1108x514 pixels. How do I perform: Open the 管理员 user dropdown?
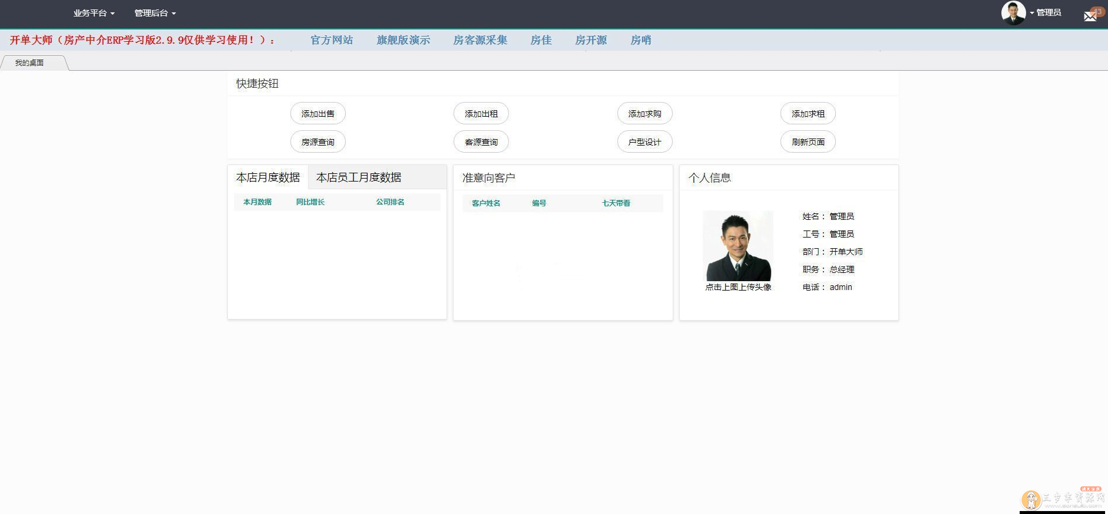click(1047, 12)
